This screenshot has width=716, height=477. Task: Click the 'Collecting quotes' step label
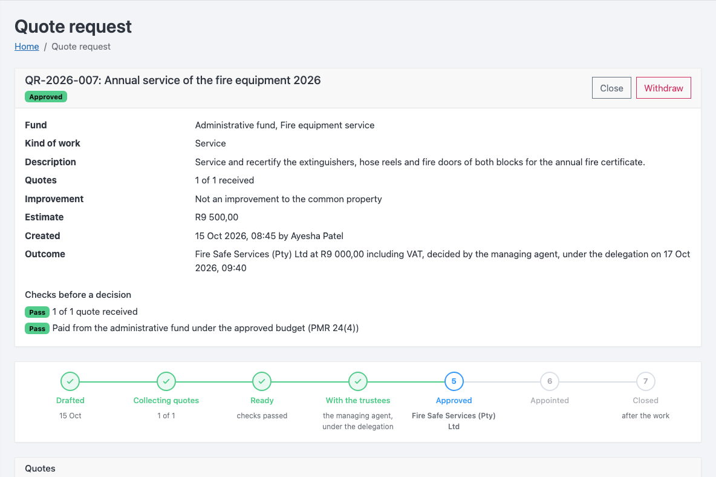[x=166, y=400]
